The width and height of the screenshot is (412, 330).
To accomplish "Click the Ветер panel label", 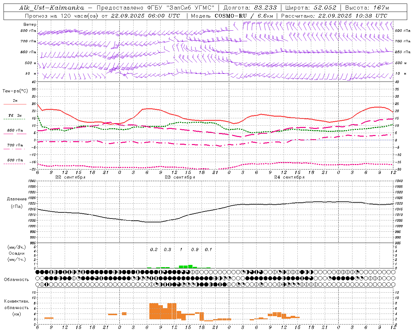I will pos(30,24).
